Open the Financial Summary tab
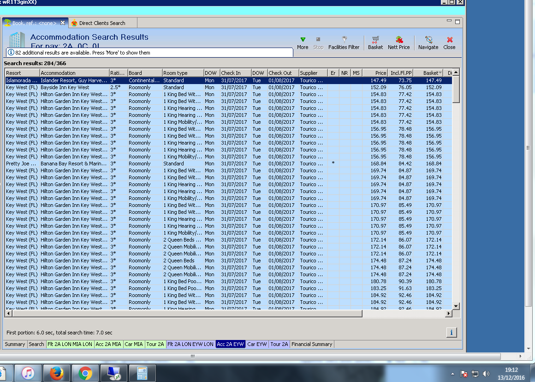Image resolution: width=535 pixels, height=382 pixels. click(x=312, y=344)
